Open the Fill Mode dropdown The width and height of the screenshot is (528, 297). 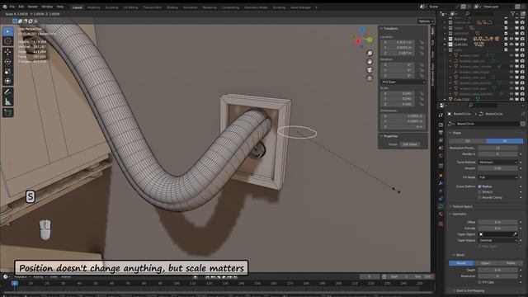point(497,177)
